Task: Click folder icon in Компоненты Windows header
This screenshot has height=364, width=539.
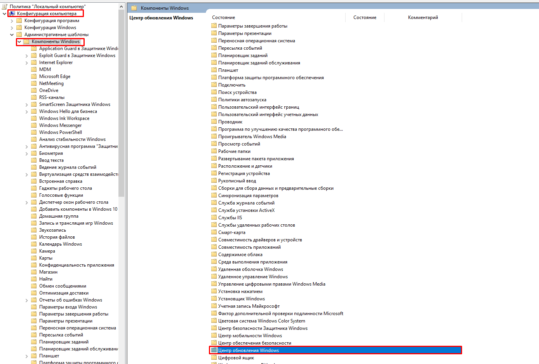Action: click(134, 8)
